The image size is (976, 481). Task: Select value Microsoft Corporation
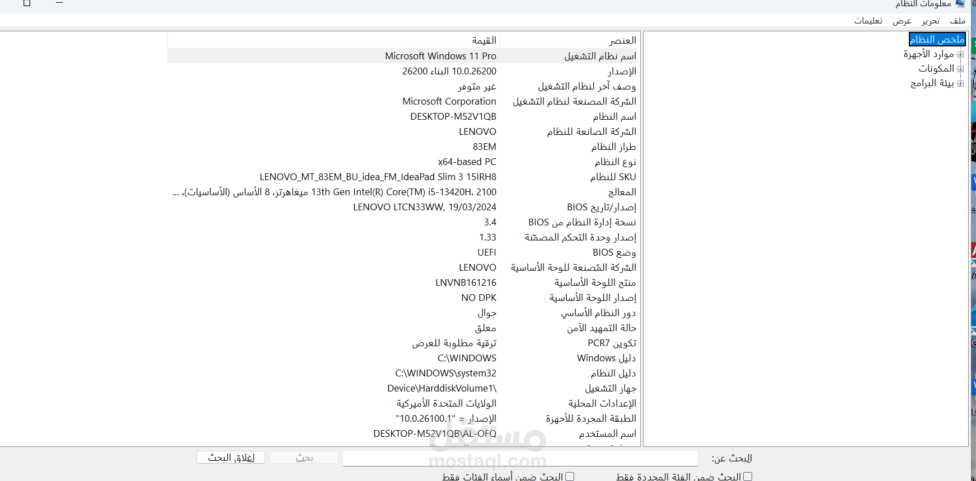coord(449,101)
